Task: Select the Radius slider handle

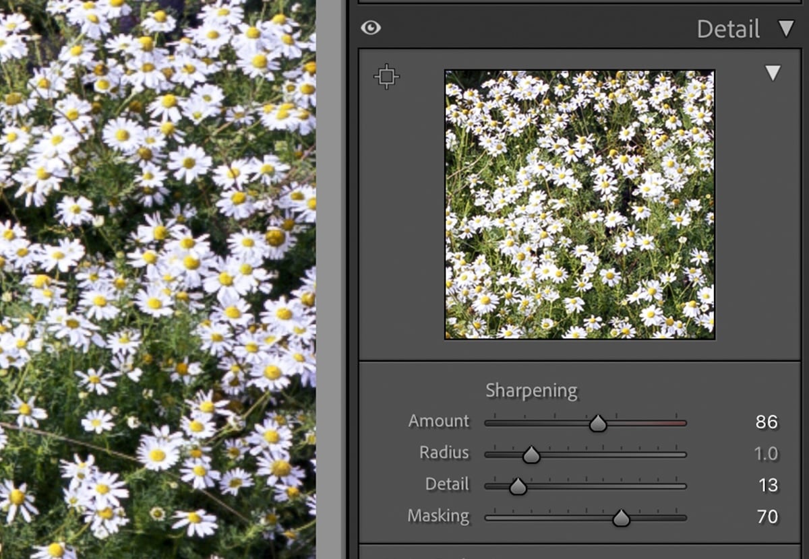Action: pyautogui.click(x=531, y=454)
